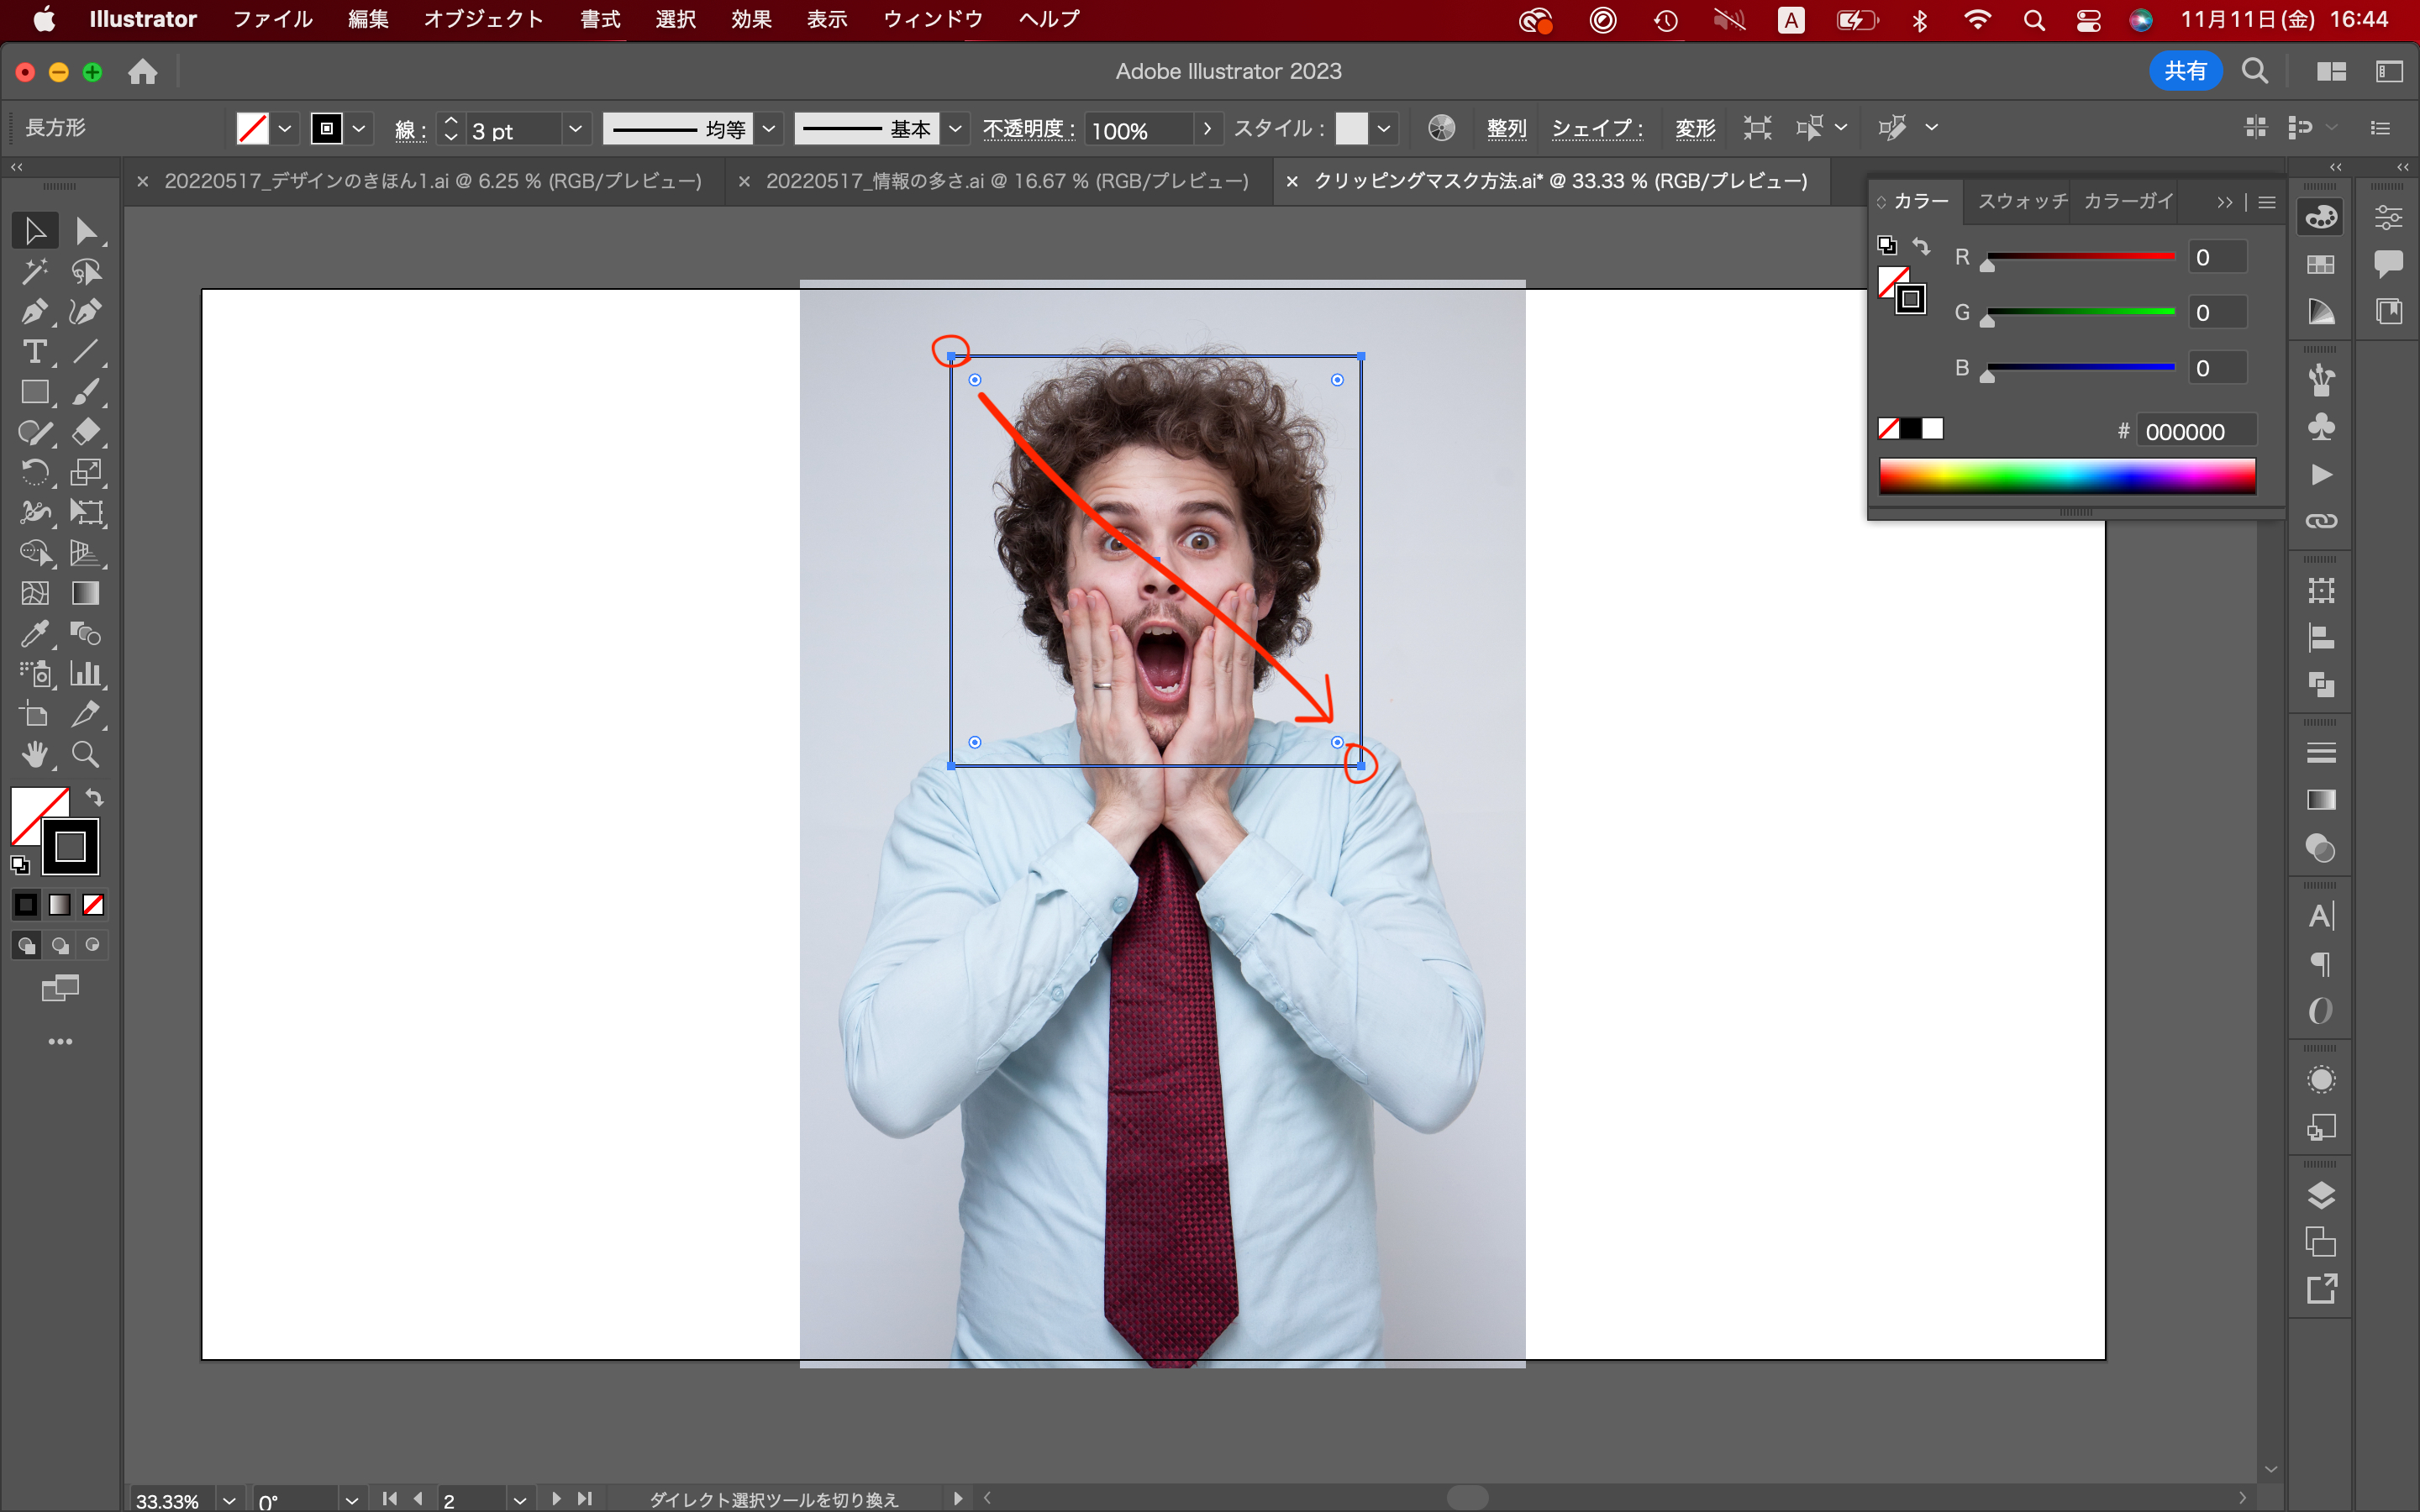Viewport: 2420px width, 1512px height.
Task: Set toolbar color mode to None
Action: tap(93, 905)
